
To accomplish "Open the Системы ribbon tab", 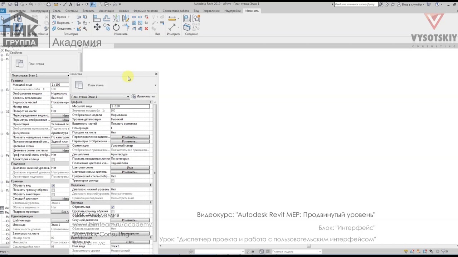I will tap(71, 11).
